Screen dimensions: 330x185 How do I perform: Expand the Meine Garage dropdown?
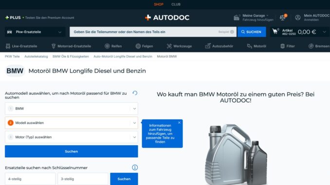(268, 16)
